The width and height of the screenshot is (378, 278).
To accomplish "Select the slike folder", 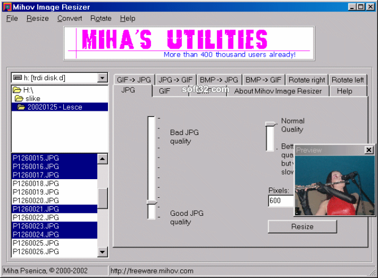I will (60, 98).
